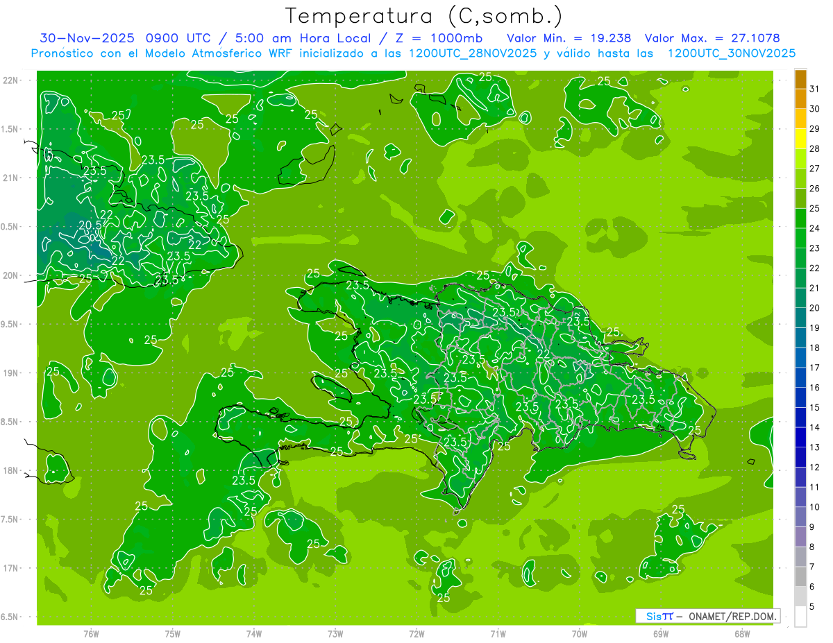Click the "28" colorbar label
The width and height of the screenshot is (833, 643).
tap(814, 148)
